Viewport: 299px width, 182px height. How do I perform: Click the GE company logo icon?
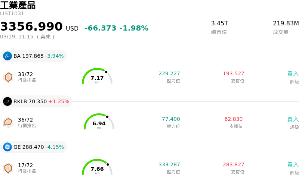[7, 147]
